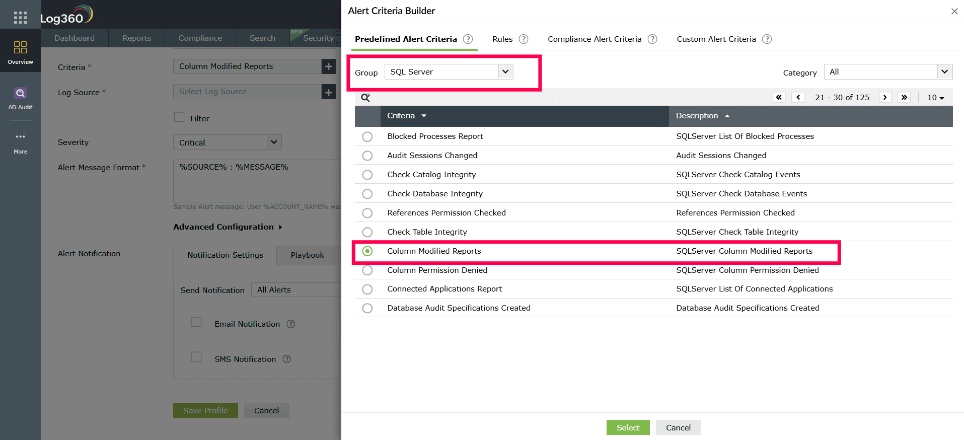Click help icon next to Custom Alert Criteria

point(767,39)
